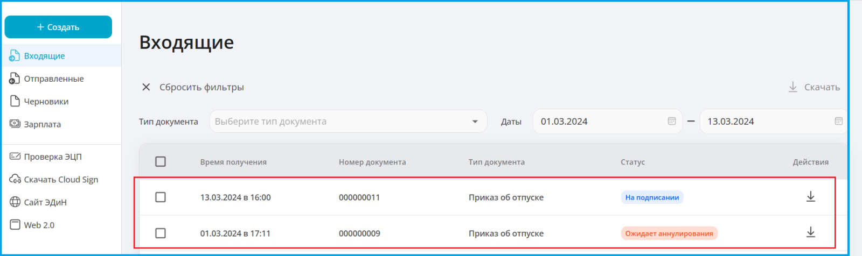
Task: Click the Ожидает аннулирования status badge
Action: pyautogui.click(x=669, y=233)
